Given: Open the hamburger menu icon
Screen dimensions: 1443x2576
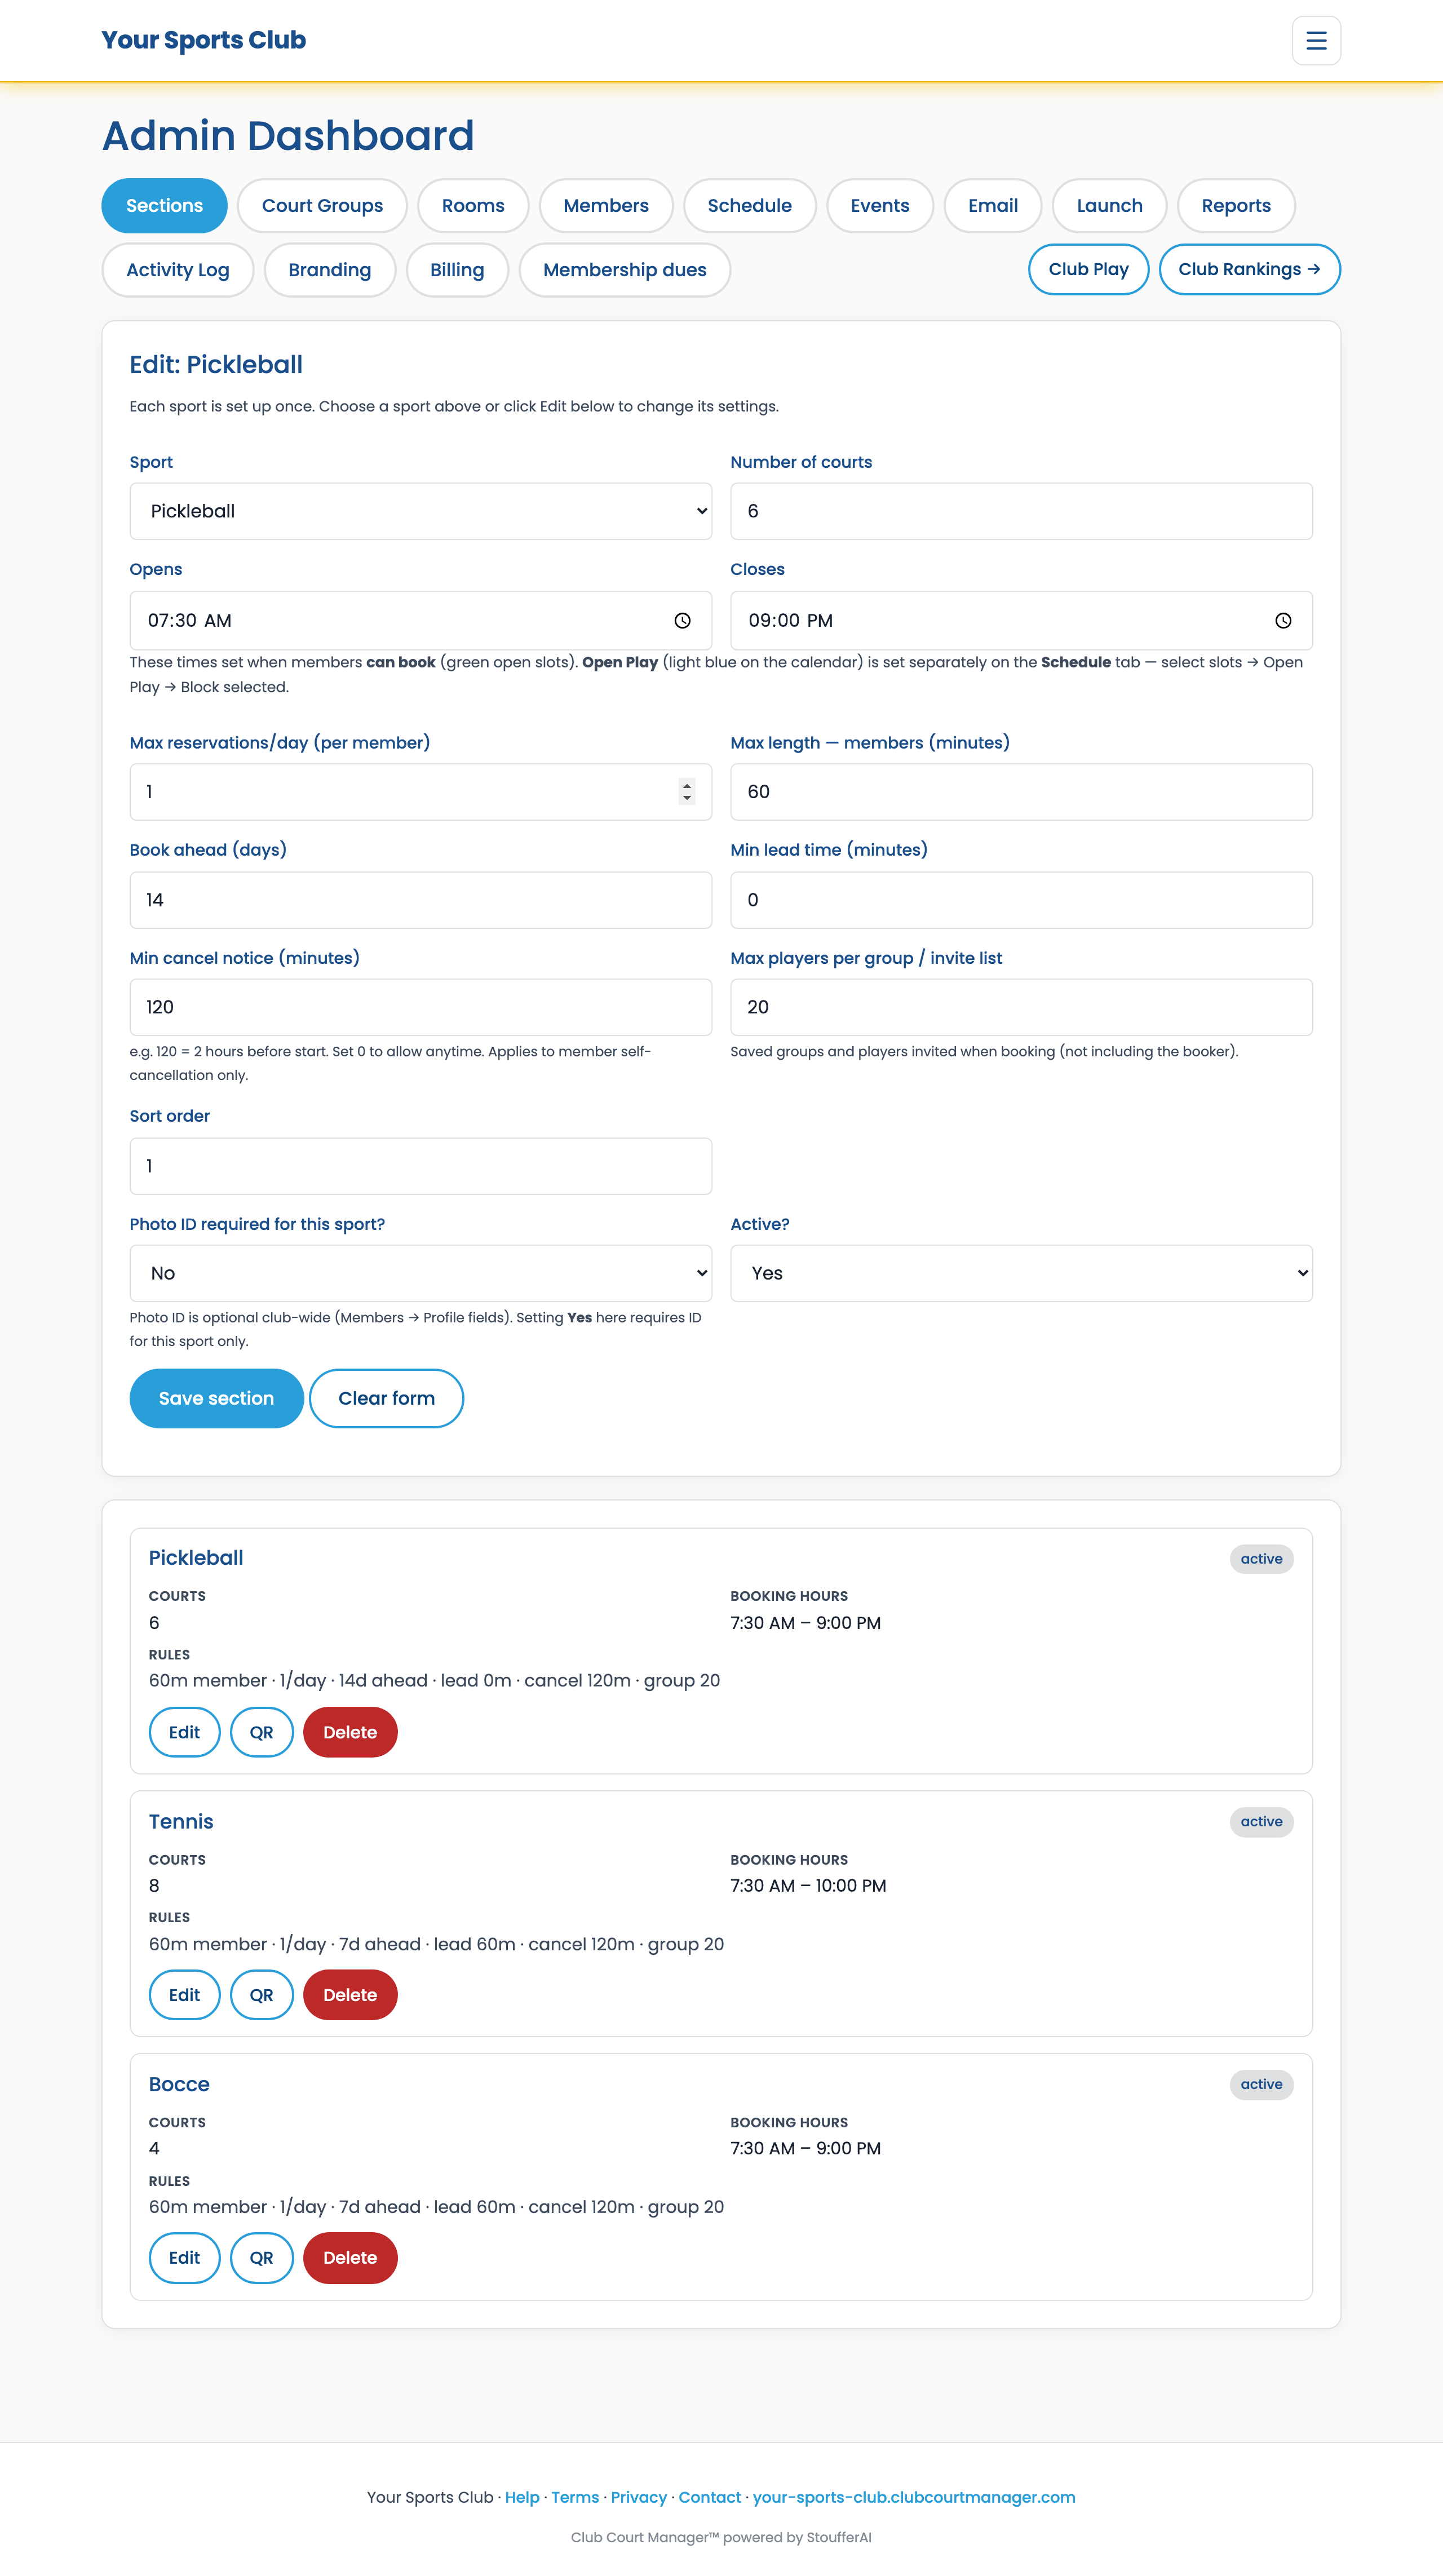Looking at the screenshot, I should tap(1316, 41).
